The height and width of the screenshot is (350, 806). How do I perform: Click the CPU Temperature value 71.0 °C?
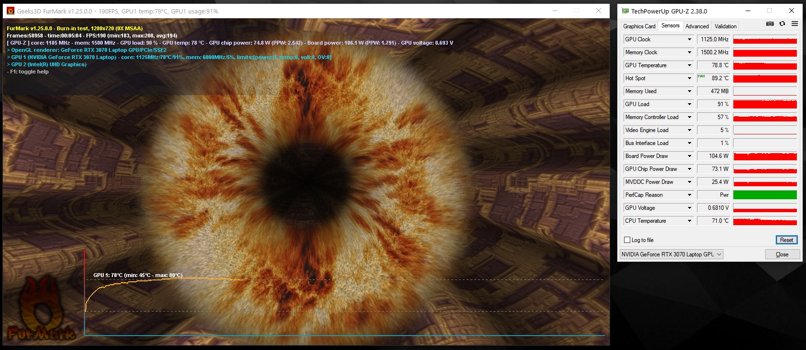[713, 221]
